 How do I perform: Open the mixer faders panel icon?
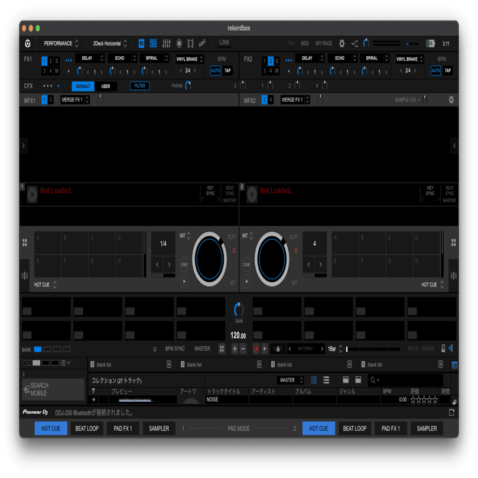click(x=167, y=43)
